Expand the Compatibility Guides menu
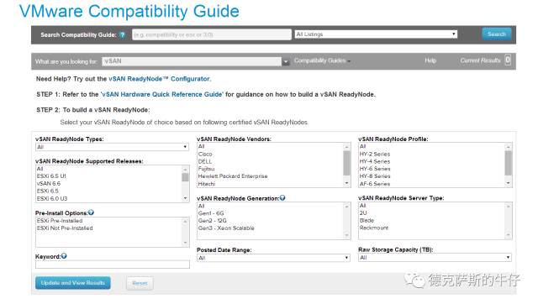This screenshot has height=304, width=538. [322, 60]
